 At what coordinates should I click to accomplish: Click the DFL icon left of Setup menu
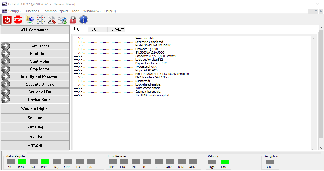(x=4, y=11)
